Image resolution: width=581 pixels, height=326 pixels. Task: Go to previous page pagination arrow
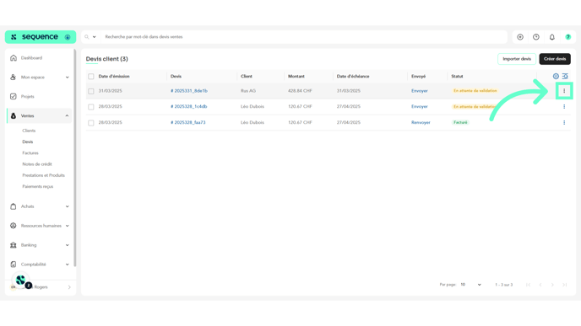coord(540,285)
